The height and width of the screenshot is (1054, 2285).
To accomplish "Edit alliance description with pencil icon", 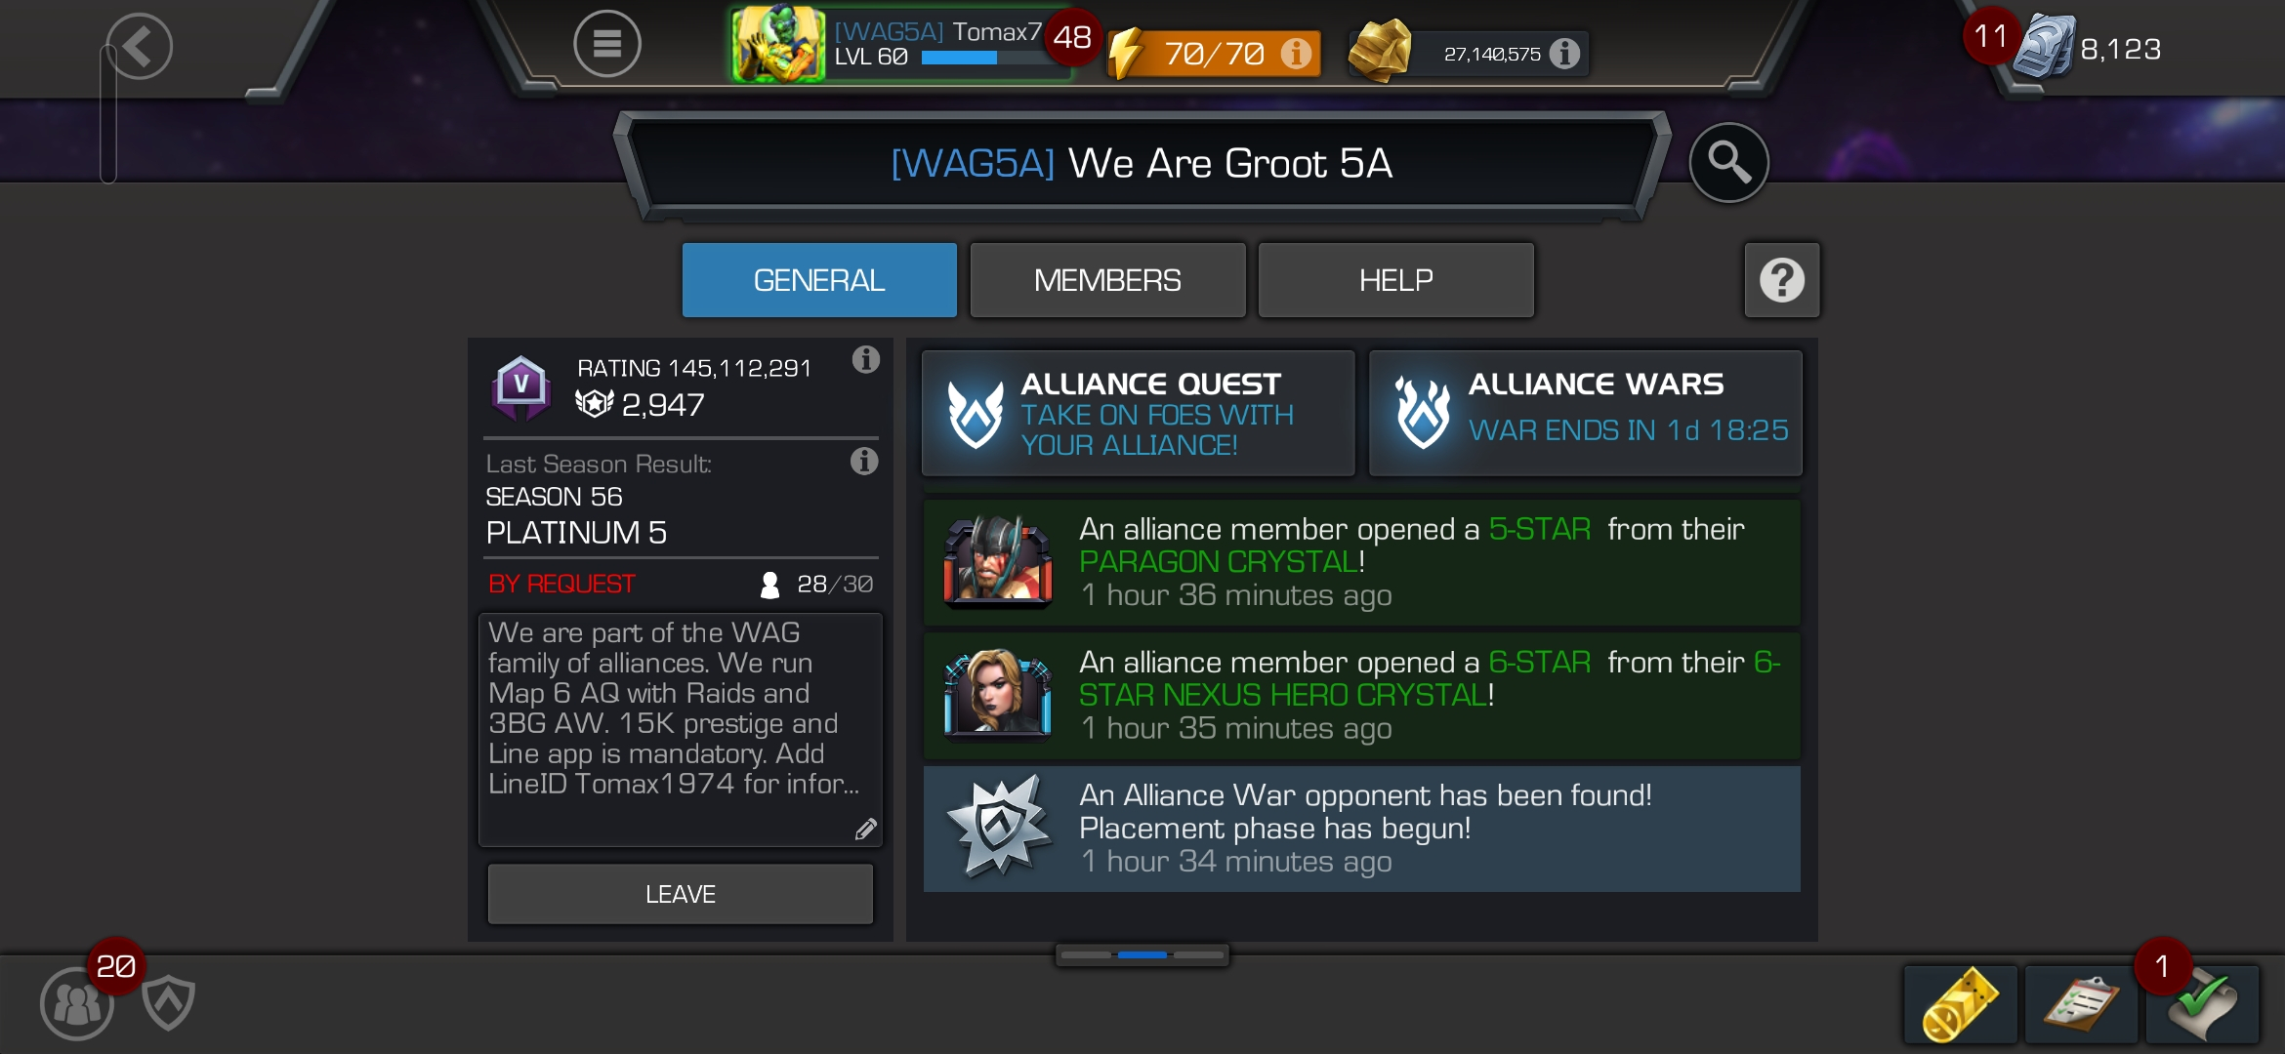I will click(x=865, y=829).
